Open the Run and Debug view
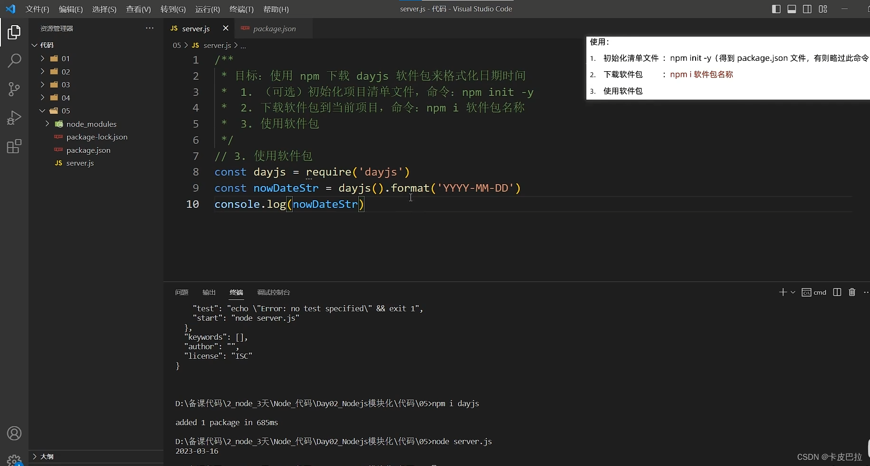Viewport: 870px width, 466px height. pyautogui.click(x=14, y=118)
